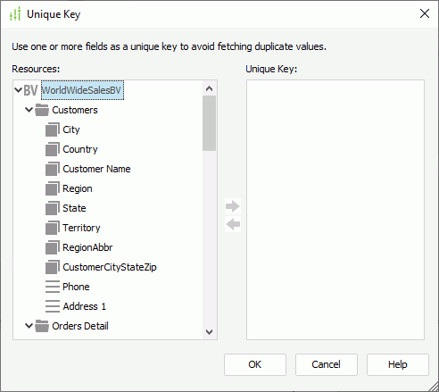Screen dimensions: 439x392
Task: Select WorldWideSalesBV in the resources tree
Action: click(x=82, y=90)
